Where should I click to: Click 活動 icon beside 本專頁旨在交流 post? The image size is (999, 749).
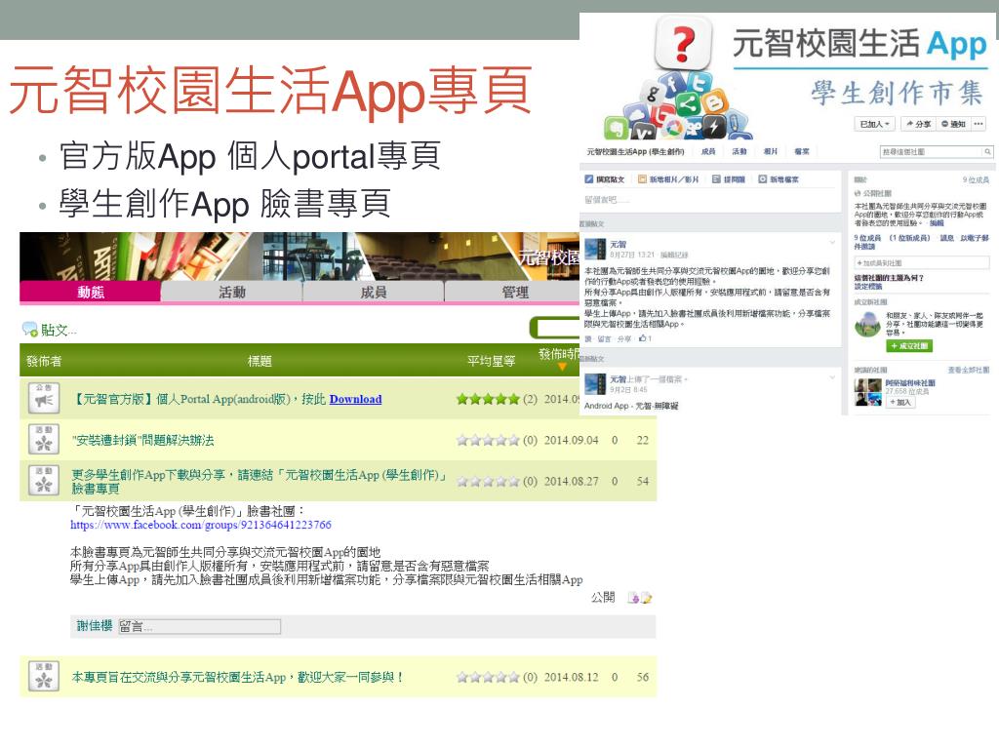coord(44,677)
